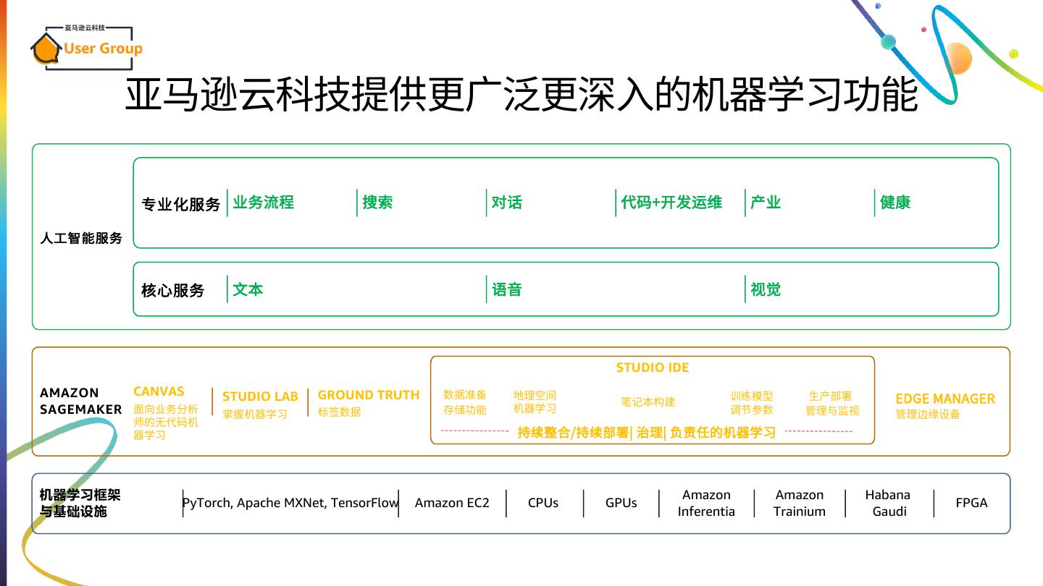Viewport: 1043px width, 586px height.
Task: Click the 数据准备 存储功能 text
Action: [x=465, y=402]
